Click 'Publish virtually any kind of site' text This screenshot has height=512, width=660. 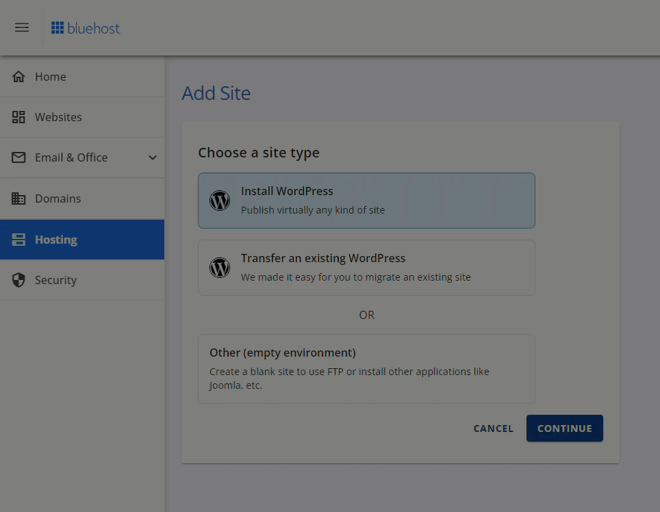(x=313, y=210)
